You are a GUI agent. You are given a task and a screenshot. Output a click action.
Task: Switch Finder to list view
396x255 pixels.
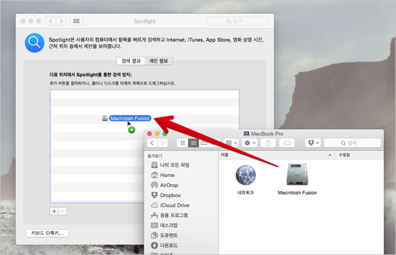pyautogui.click(x=194, y=143)
